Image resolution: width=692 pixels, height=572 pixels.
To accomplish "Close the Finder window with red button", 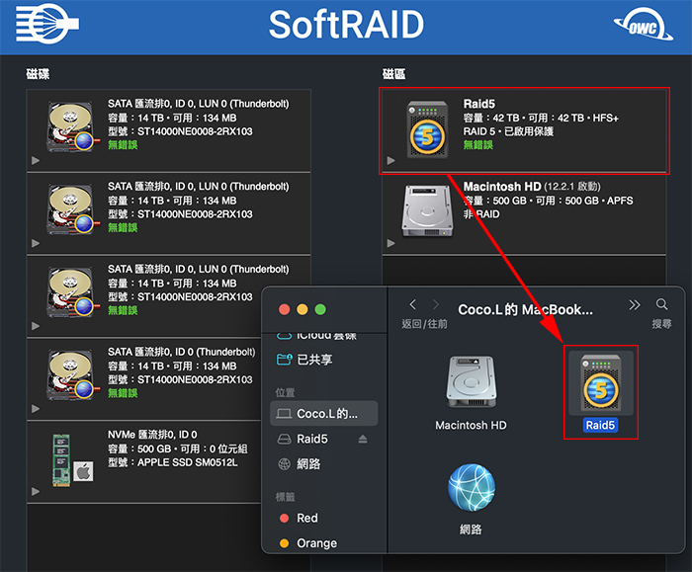I will tap(285, 309).
